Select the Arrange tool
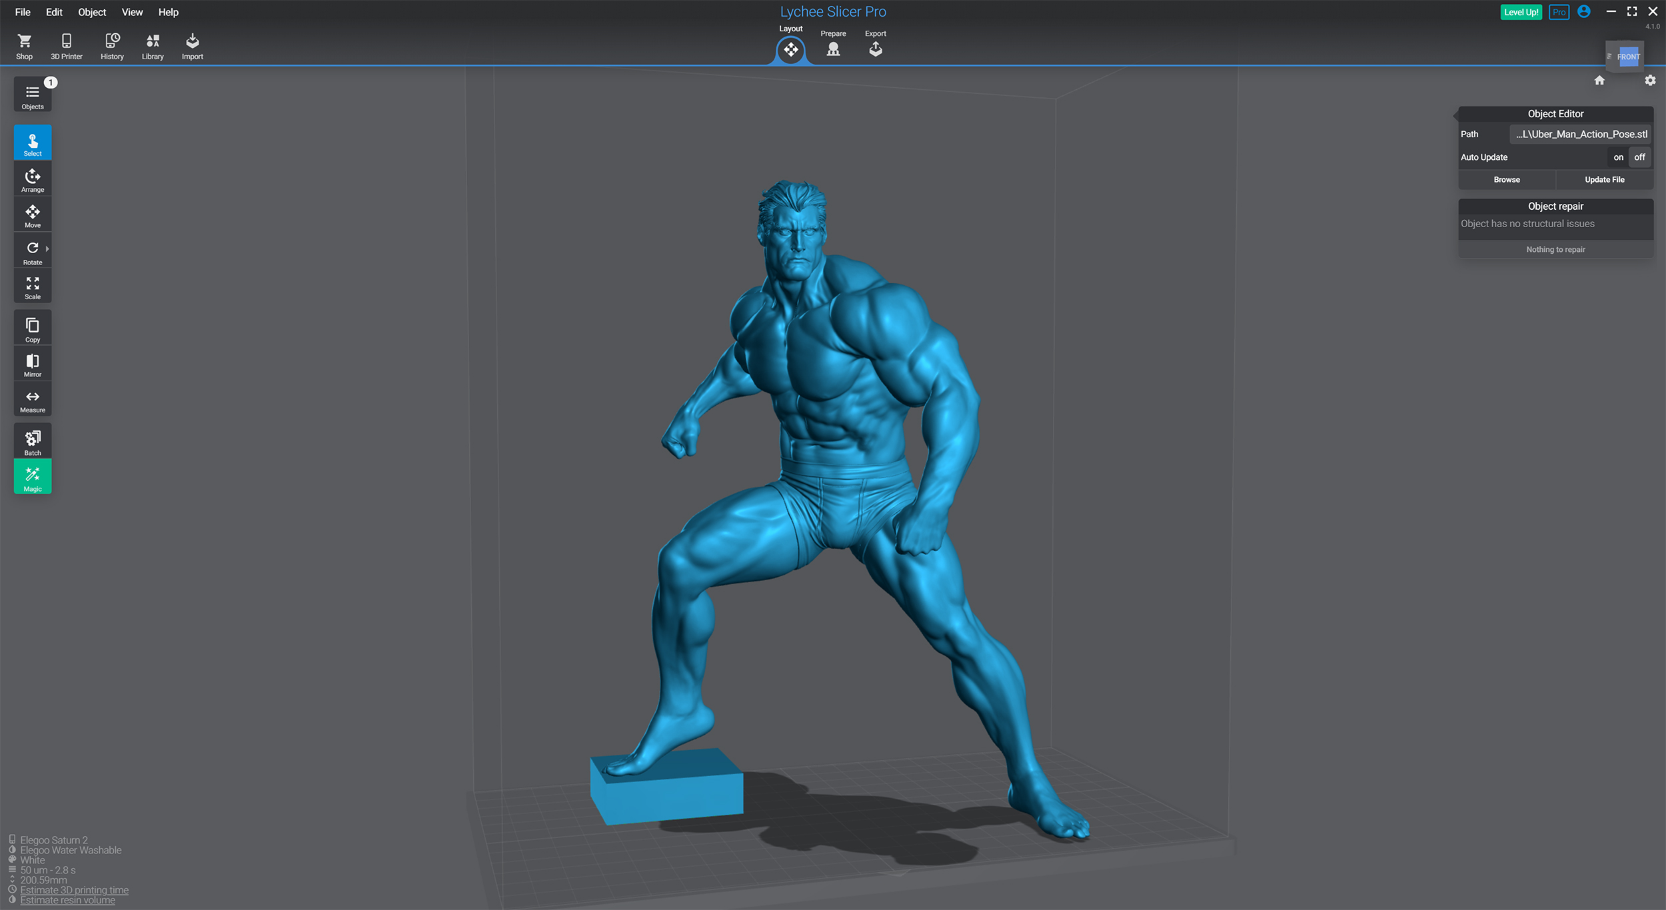The image size is (1666, 910). coord(32,180)
